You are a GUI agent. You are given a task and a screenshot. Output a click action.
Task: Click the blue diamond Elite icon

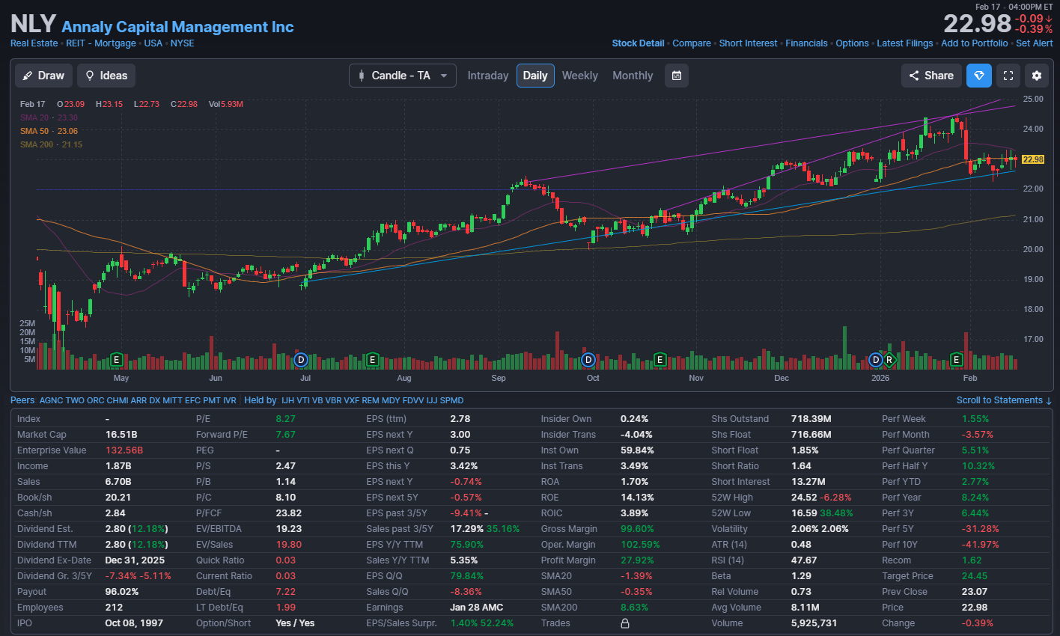(979, 76)
